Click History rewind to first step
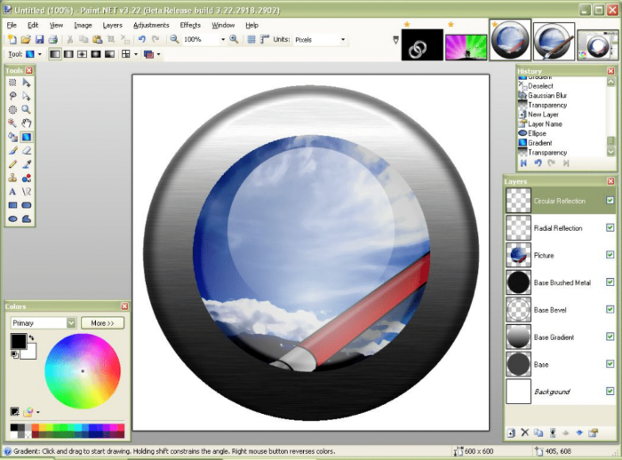 pos(523,163)
